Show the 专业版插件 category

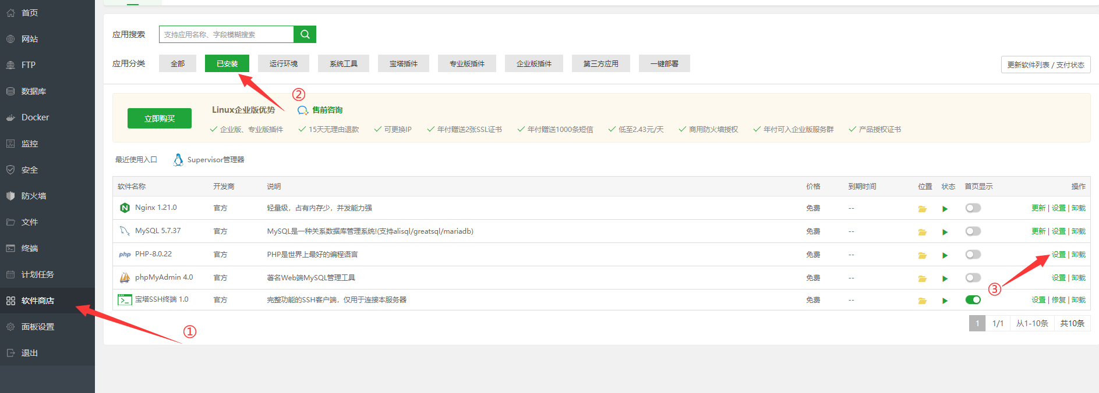tap(467, 63)
